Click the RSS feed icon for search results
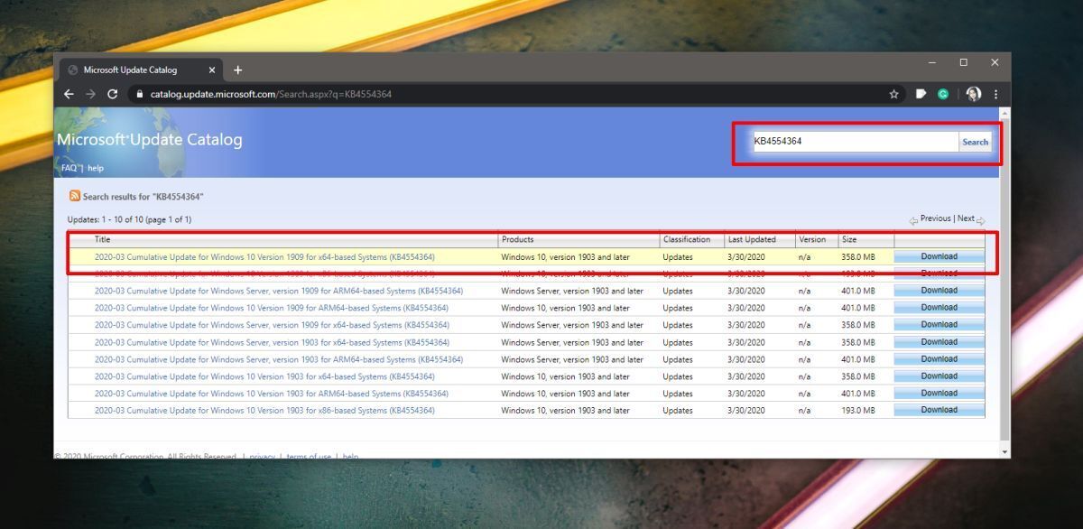Viewport: 1083px width, 529px height. point(75,196)
